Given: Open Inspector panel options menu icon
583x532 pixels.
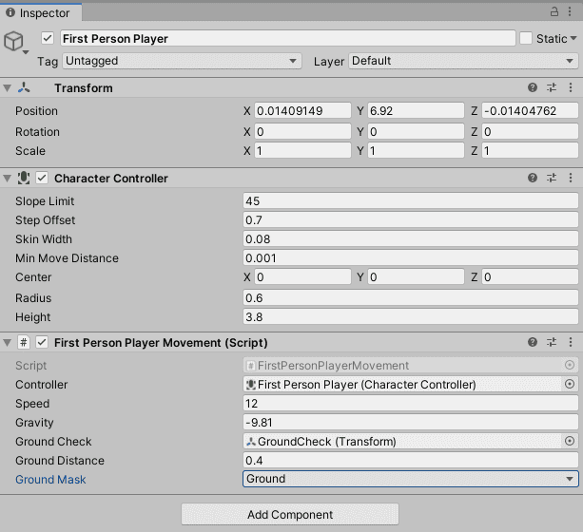Looking at the screenshot, I should [571, 11].
